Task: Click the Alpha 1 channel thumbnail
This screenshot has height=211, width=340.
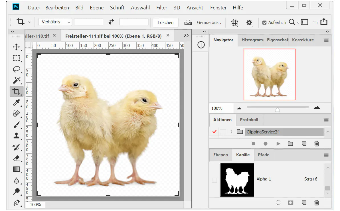Action: [237, 180]
